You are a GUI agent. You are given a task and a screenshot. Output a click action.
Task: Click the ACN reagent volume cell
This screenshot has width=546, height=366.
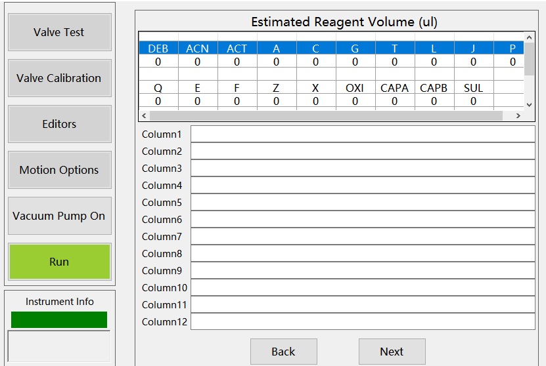pos(197,62)
